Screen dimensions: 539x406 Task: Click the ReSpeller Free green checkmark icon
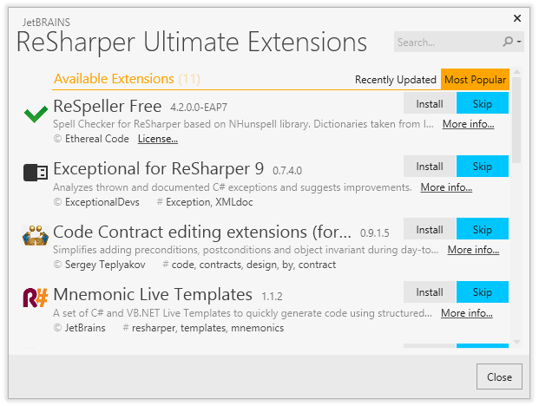click(x=36, y=114)
